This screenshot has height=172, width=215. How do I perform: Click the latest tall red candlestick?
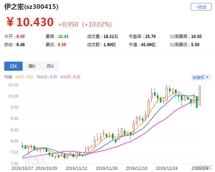200,96
